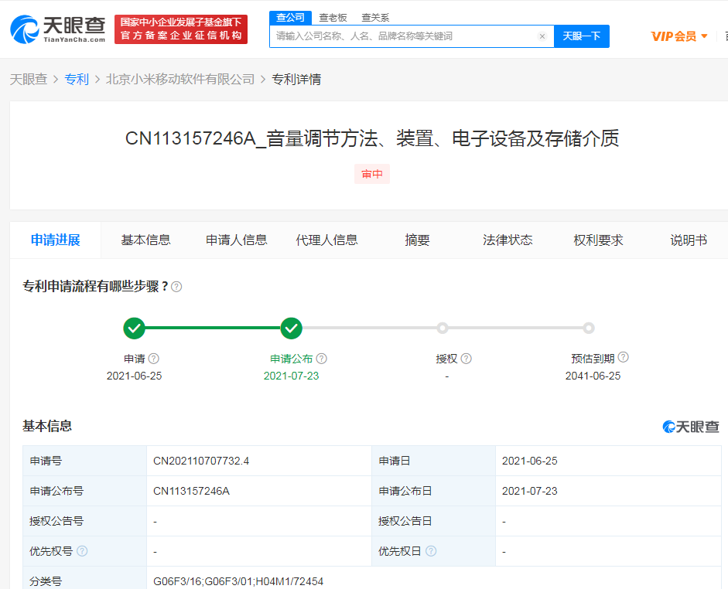This screenshot has height=589, width=728.
Task: Click the clear × icon in search box
Action: (542, 36)
